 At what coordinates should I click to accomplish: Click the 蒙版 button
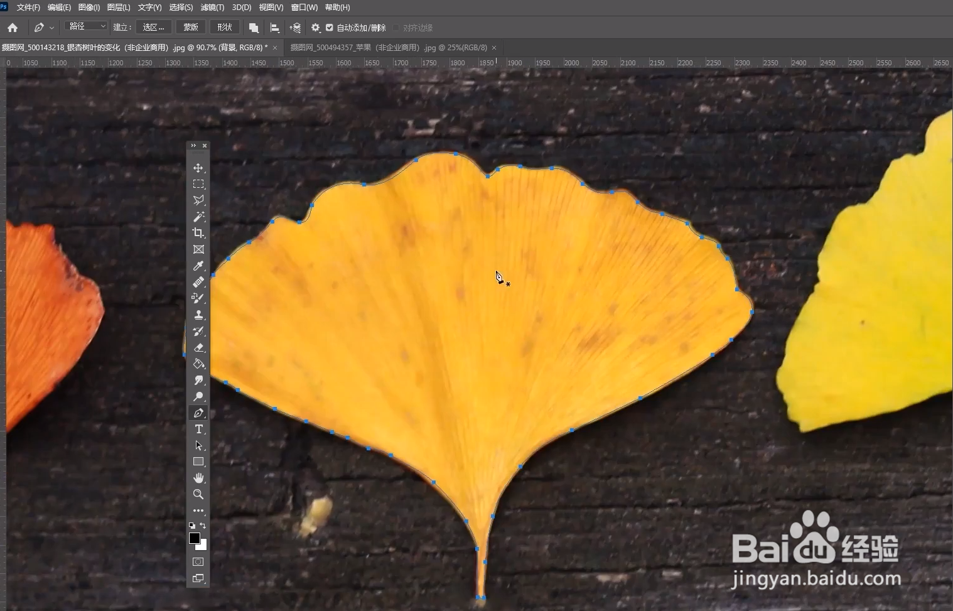pyautogui.click(x=191, y=27)
